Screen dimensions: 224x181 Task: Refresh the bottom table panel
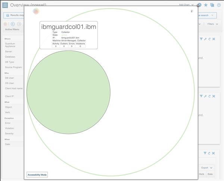209,153
